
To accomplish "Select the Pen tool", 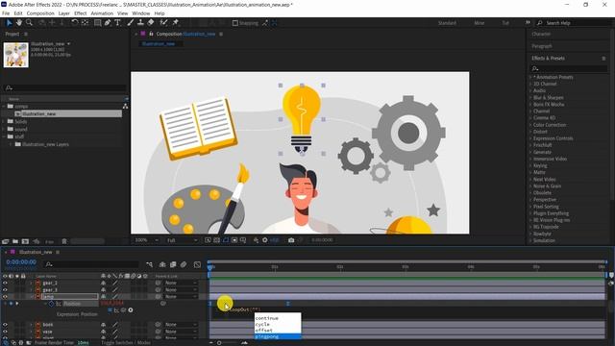I will [x=108, y=23].
